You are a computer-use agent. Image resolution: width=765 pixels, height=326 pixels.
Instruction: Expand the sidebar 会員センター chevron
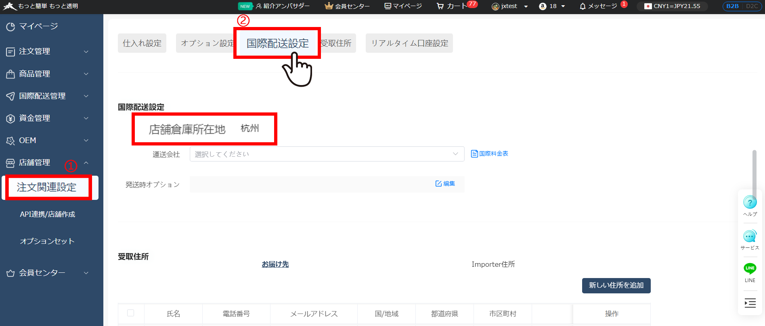[x=86, y=273]
